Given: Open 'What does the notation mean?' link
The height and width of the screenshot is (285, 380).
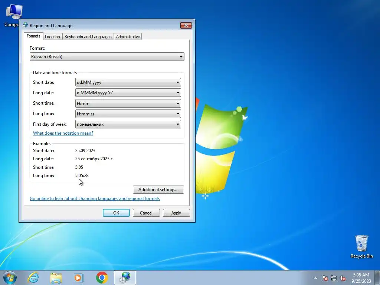Looking at the screenshot, I should point(63,133).
